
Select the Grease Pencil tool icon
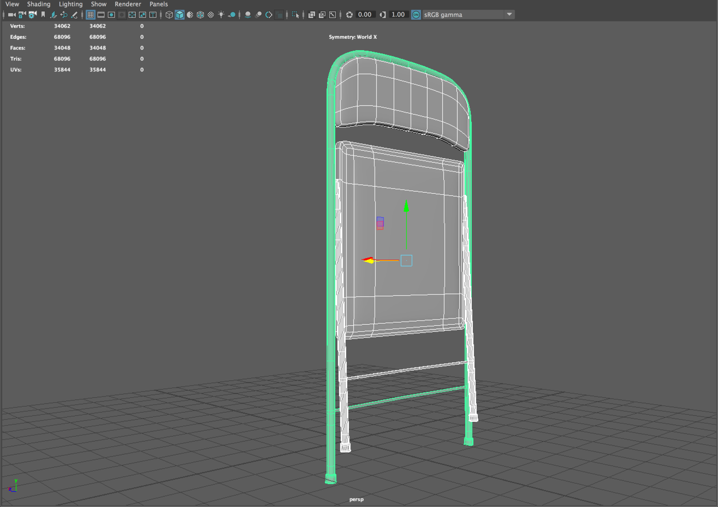click(x=74, y=15)
